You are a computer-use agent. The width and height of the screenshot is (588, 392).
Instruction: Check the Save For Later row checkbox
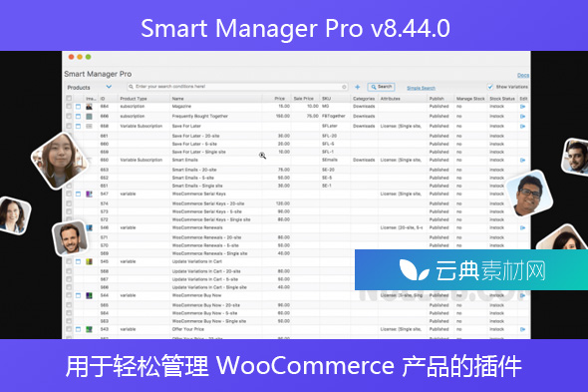[69, 126]
